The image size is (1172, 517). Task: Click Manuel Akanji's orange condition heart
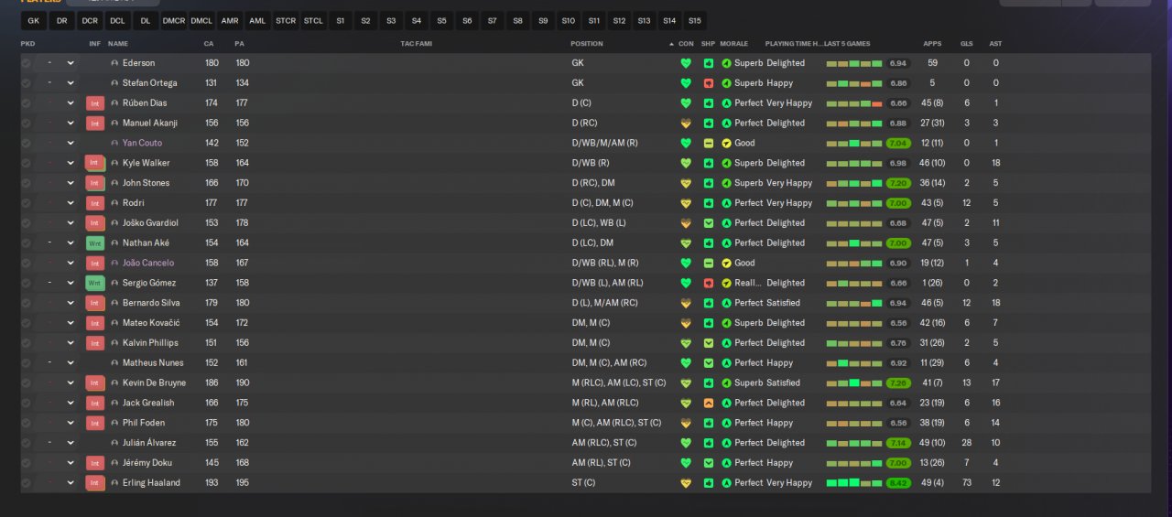685,124
